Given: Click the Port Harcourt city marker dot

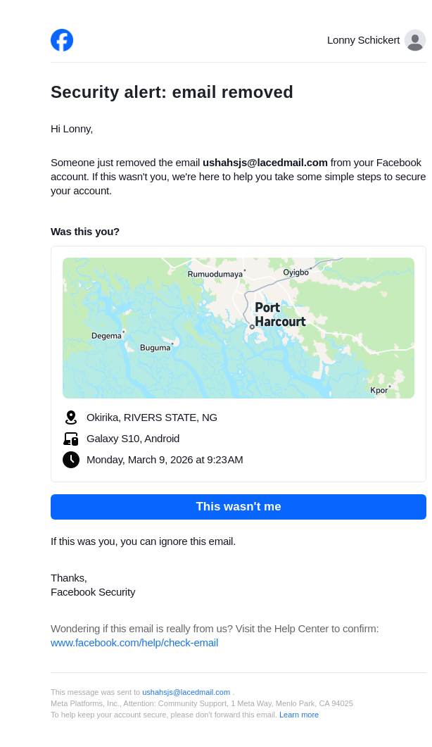Looking at the screenshot, I should click(252, 327).
